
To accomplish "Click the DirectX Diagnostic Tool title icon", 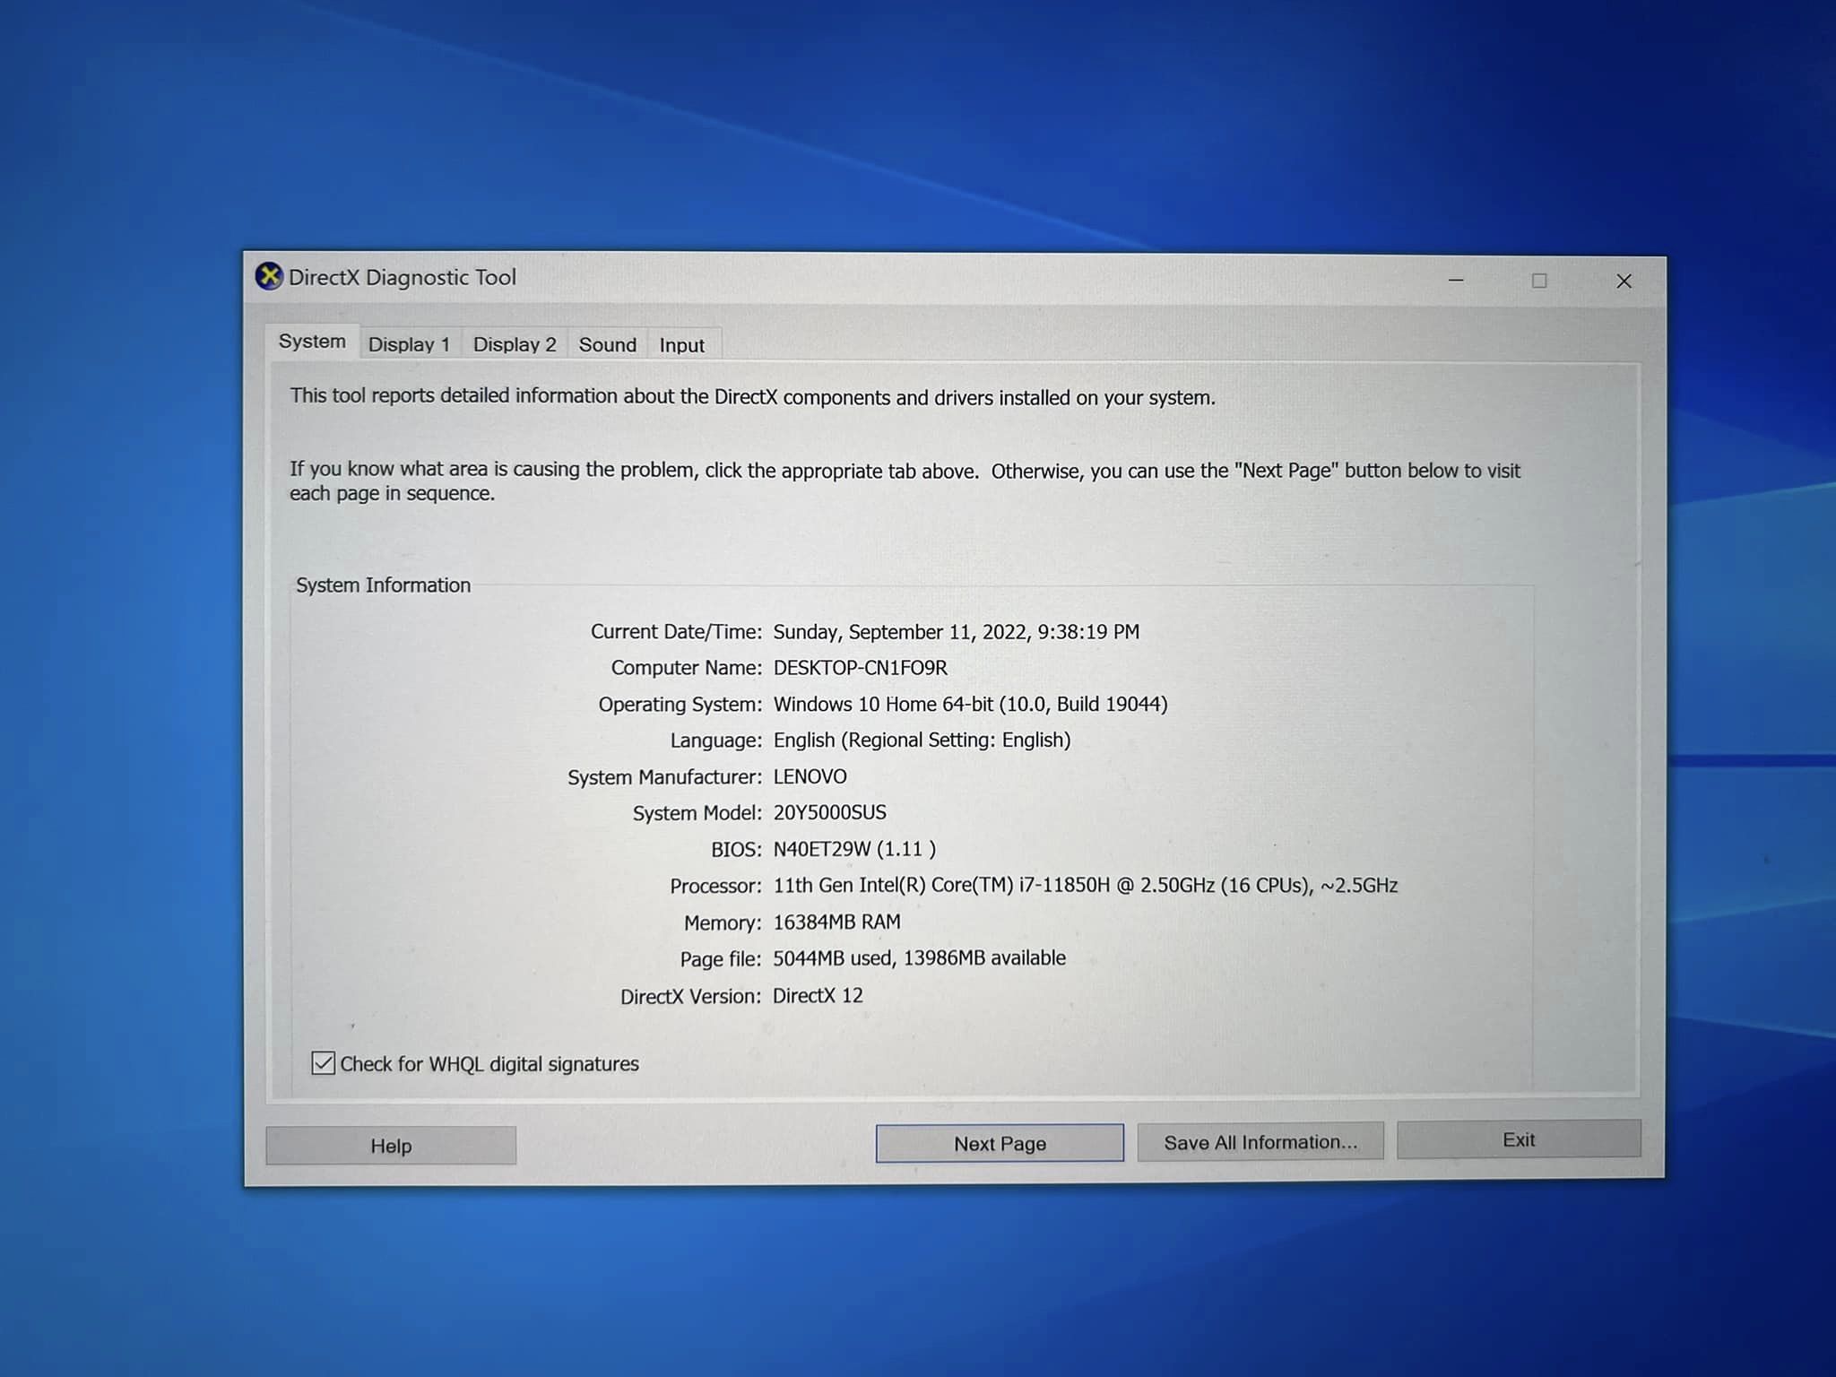I will click(269, 277).
